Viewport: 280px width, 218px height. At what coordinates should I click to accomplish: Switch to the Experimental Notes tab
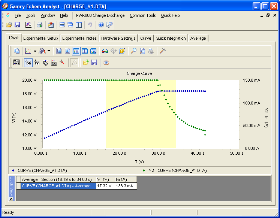click(x=79, y=38)
